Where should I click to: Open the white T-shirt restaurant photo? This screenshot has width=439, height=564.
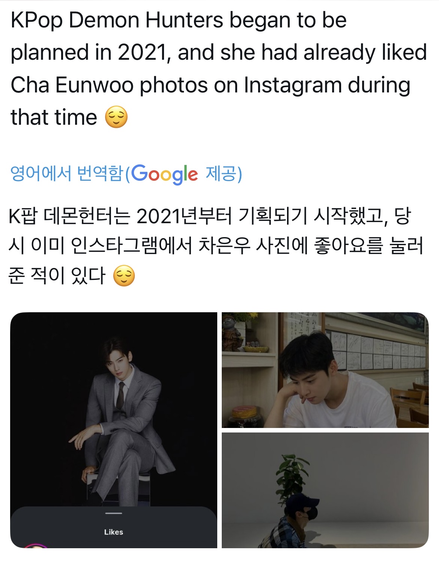pyautogui.click(x=325, y=370)
